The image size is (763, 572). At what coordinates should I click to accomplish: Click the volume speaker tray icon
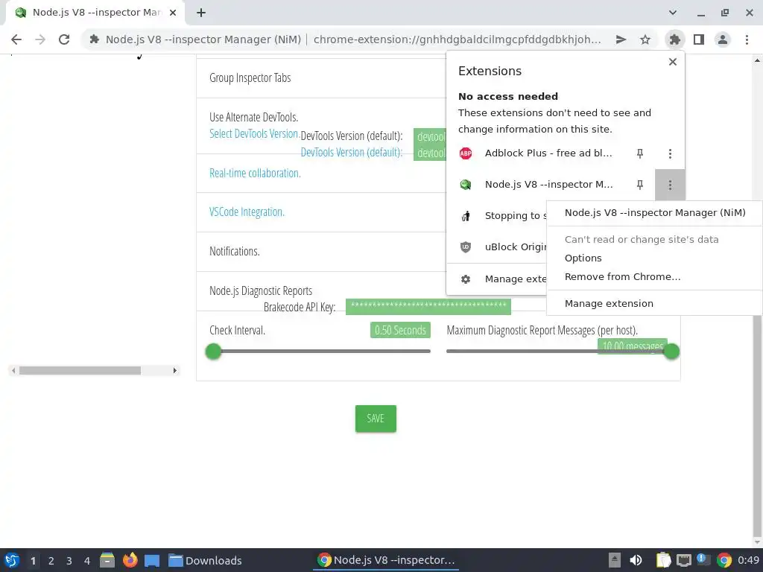tap(636, 560)
